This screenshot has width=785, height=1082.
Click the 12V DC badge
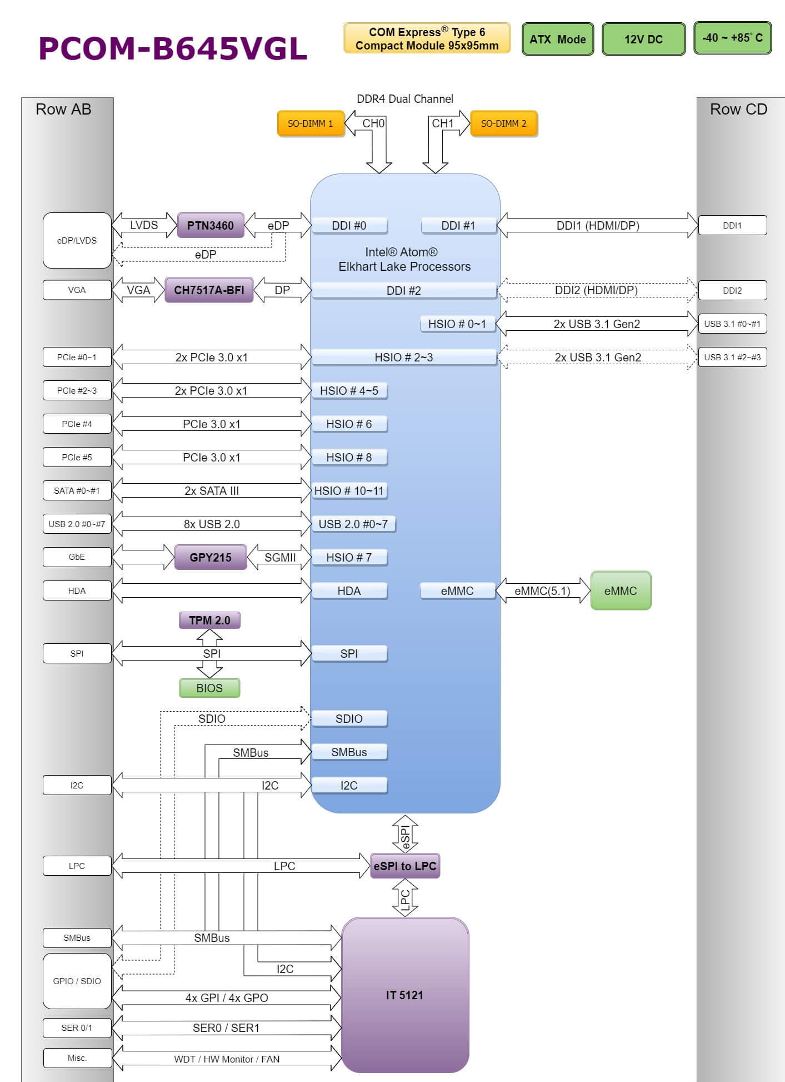click(643, 39)
